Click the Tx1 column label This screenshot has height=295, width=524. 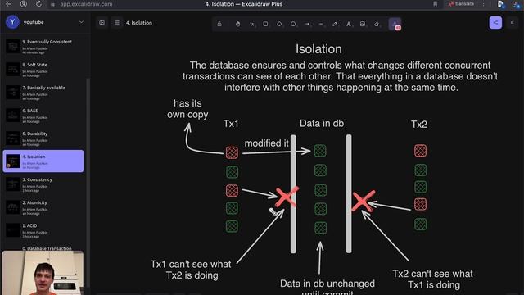point(231,124)
